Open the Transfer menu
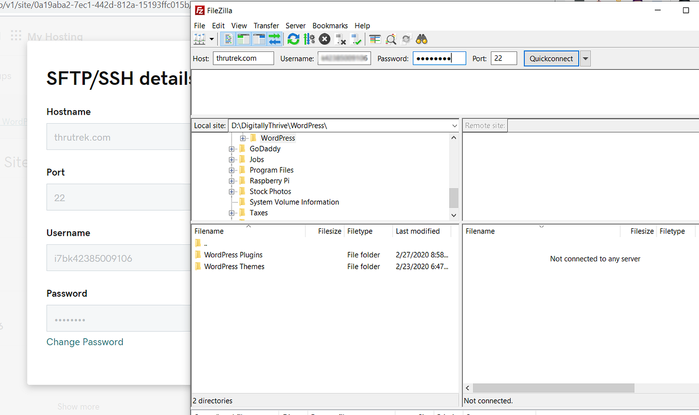Image resolution: width=699 pixels, height=415 pixels. pyautogui.click(x=266, y=25)
